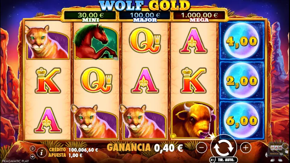Image resolution: width=290 pixels, height=163 pixels.
Task: Click the Pragmatic Play logo text
Action: coord(16,161)
